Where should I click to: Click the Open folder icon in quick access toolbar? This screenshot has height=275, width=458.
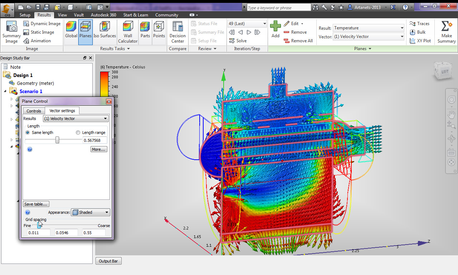tap(29, 7)
